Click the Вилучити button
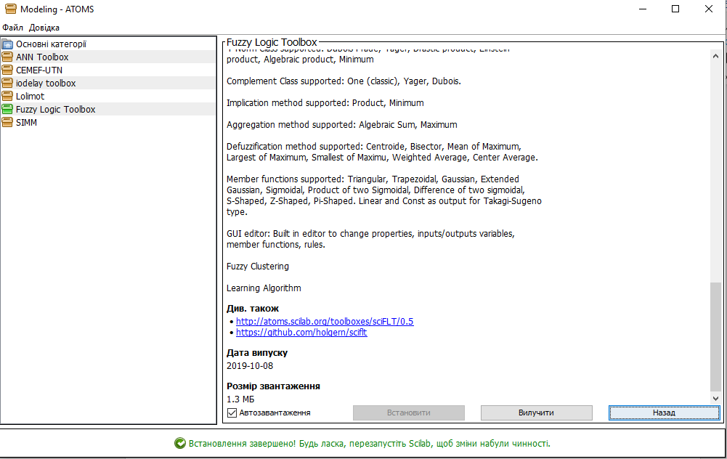Screen dimensions: 727x459 [x=537, y=413]
